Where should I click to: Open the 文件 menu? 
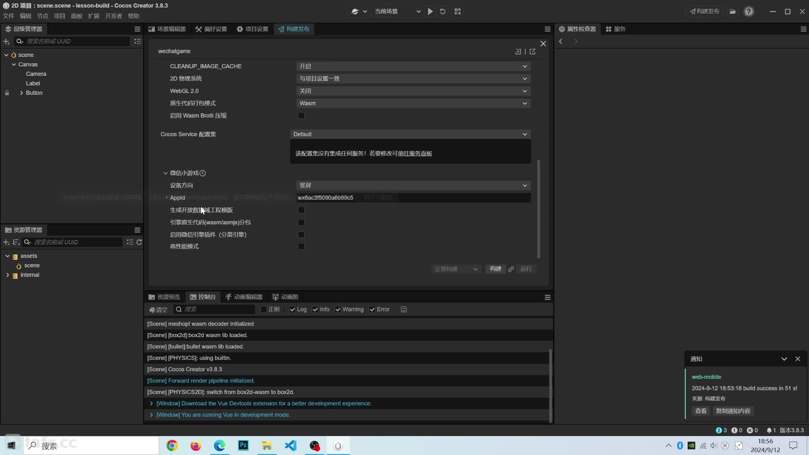coord(8,16)
